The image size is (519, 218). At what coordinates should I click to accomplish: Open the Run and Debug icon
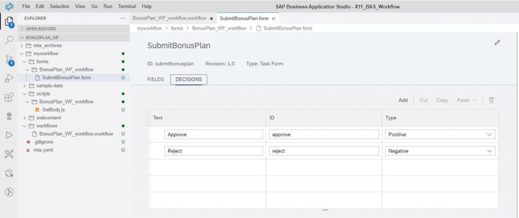[9, 78]
